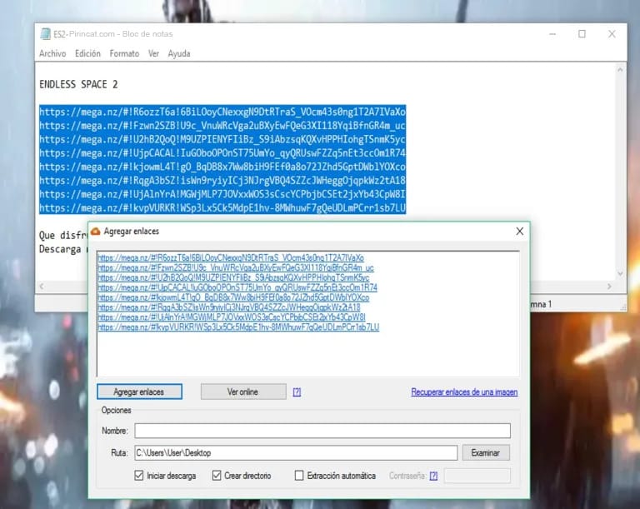Click the Notepad line with U2hB2QoQ link
640x509 pixels.
point(222,140)
